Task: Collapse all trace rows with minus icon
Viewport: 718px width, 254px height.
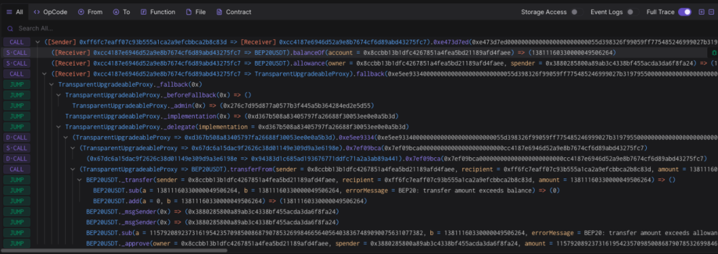Action: pos(711,12)
